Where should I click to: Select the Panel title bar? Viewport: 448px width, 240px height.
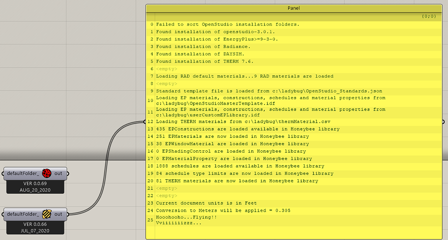(294, 8)
